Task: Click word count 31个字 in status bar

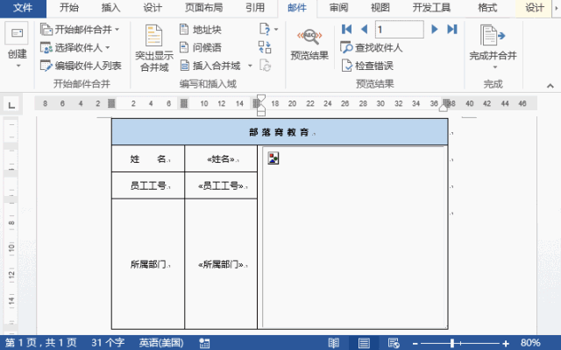Action: (x=108, y=343)
